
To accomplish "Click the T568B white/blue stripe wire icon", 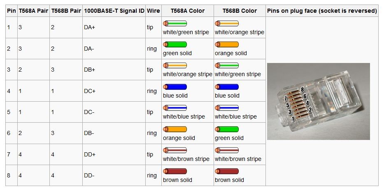I will click(227, 108).
